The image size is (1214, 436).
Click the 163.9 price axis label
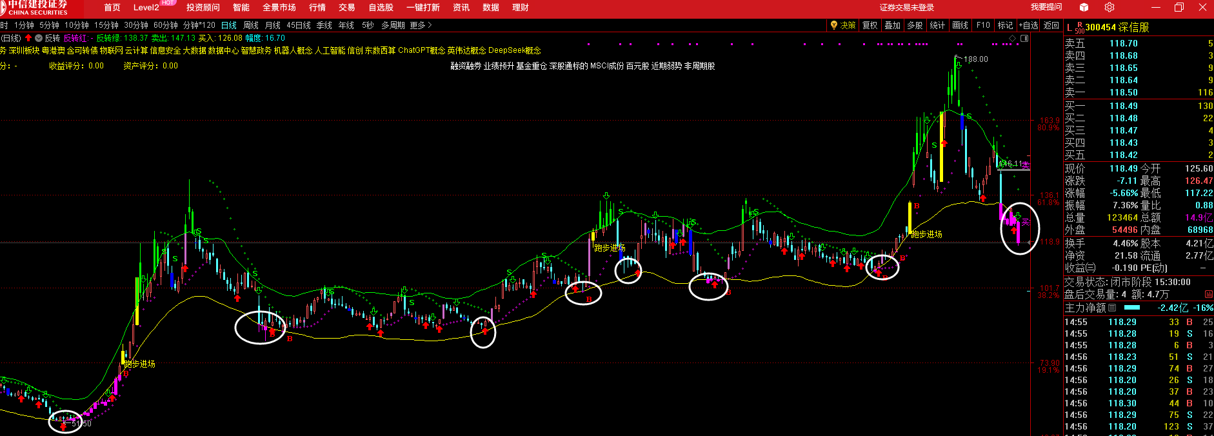pyautogui.click(x=1050, y=121)
